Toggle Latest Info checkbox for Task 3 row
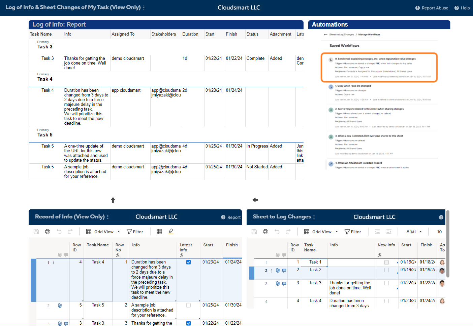The height and width of the screenshot is (326, 473). pyautogui.click(x=188, y=323)
